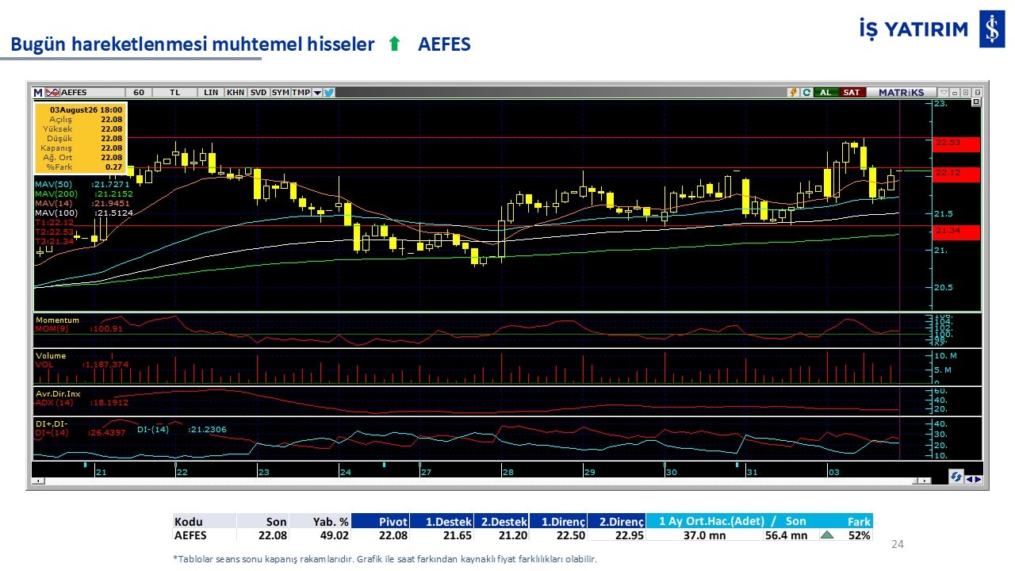Image resolution: width=1015 pixels, height=571 pixels.
Task: Click the 49.02 Yab. % value
Action: coord(334,535)
